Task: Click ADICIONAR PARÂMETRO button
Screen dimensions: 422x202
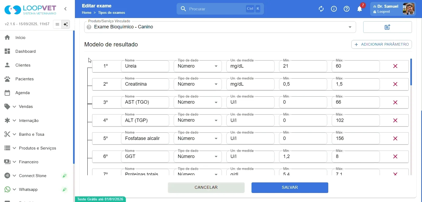Action: pyautogui.click(x=381, y=44)
